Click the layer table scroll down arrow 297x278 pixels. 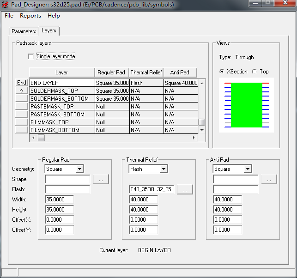coord(201,130)
